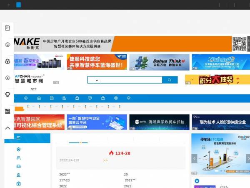
Task: Open the 停车场ETC扣费 carousel image
Action: click(x=221, y=154)
